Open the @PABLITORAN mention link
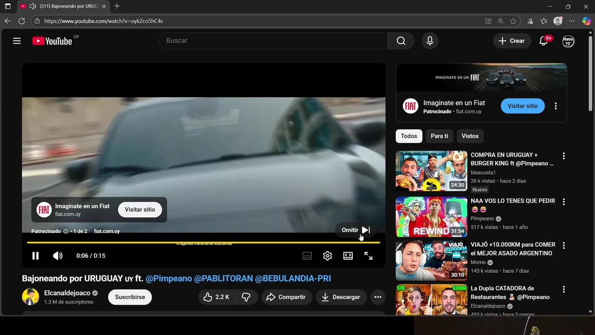Image resolution: width=595 pixels, height=335 pixels. pos(224,279)
